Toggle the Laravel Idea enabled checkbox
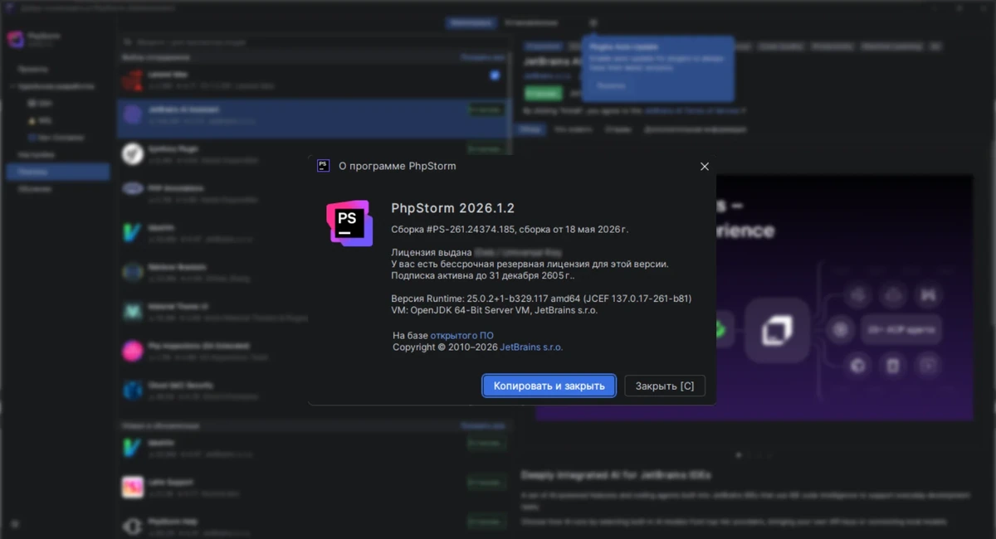Viewport: 996px width, 539px height. pyautogui.click(x=495, y=75)
